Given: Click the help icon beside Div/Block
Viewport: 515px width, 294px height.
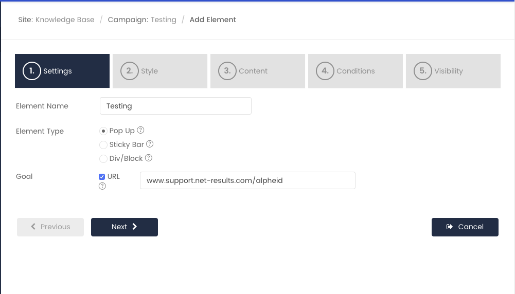Looking at the screenshot, I should 149,158.
